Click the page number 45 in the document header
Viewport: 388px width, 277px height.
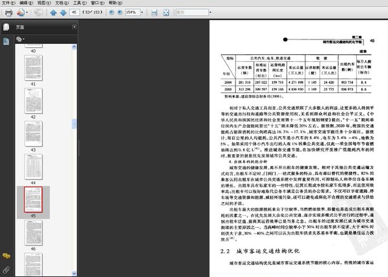(x=372, y=41)
